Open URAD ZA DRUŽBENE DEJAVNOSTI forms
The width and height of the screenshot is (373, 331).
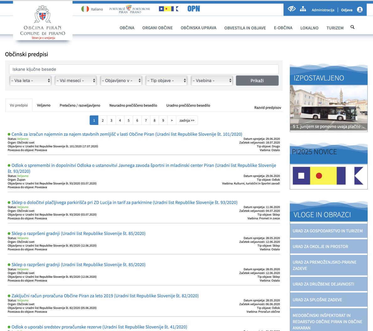tap(328, 284)
